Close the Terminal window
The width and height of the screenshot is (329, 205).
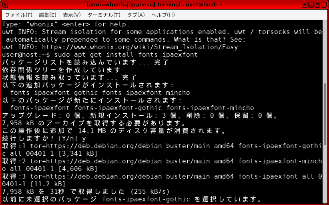(324, 5)
